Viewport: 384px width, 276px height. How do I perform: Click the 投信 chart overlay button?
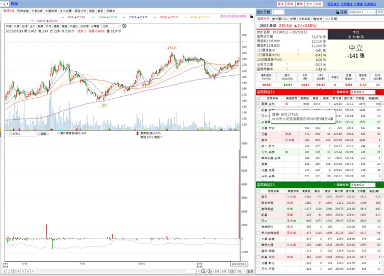coord(25,26)
